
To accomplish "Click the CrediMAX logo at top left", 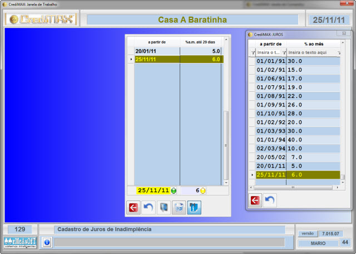I will [x=41, y=19].
